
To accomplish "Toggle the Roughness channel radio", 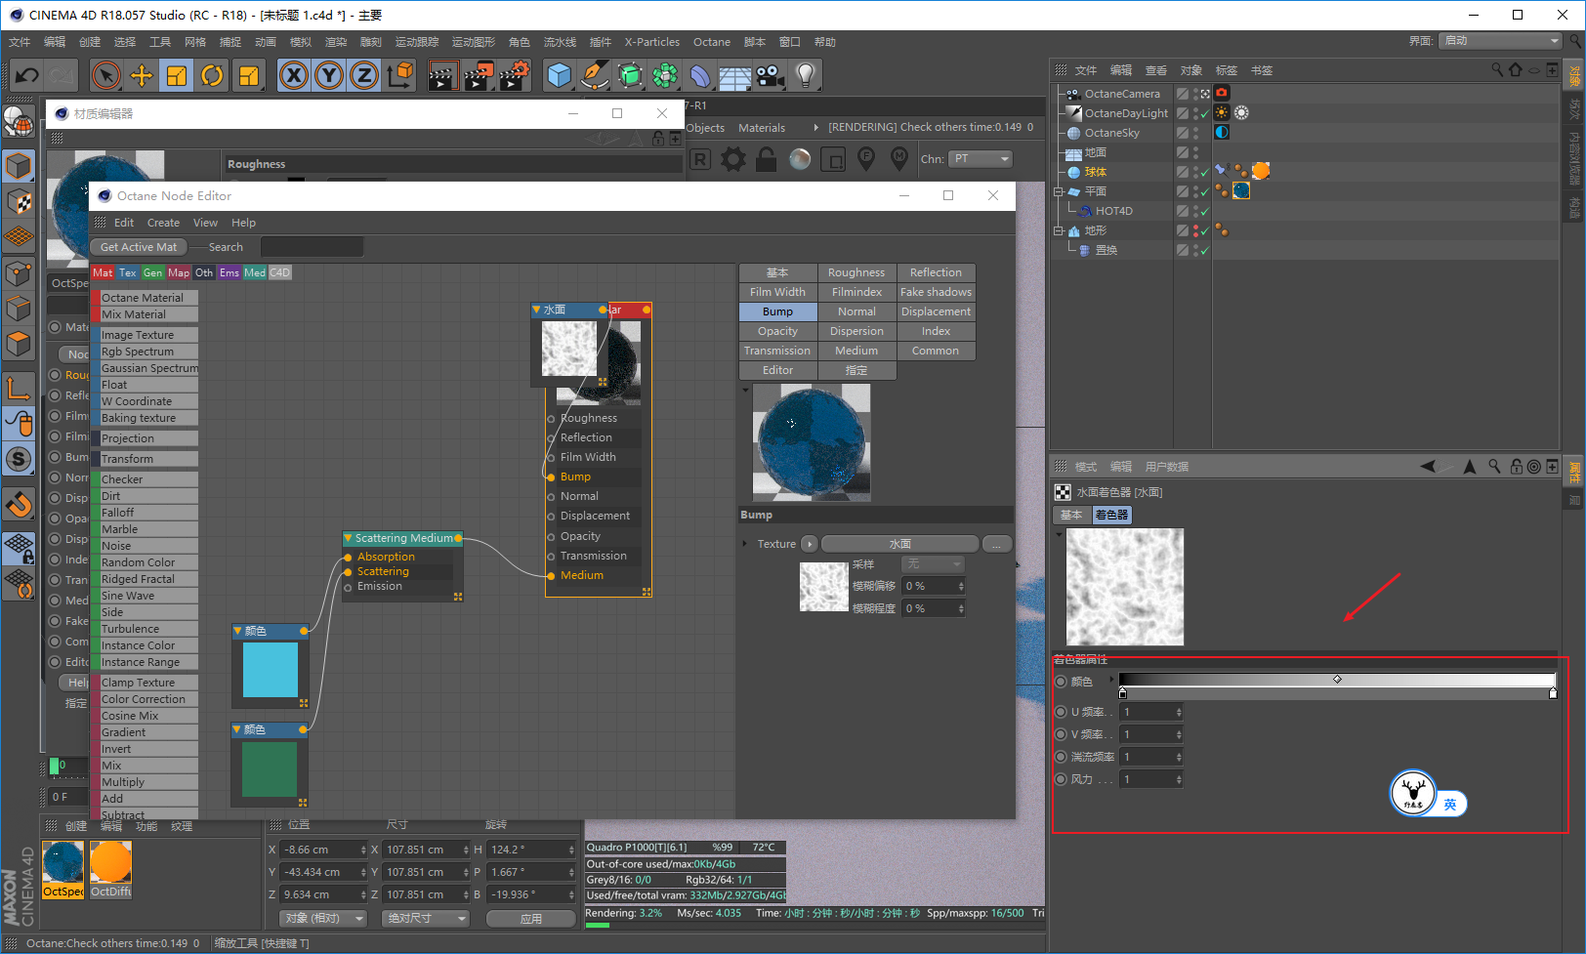I will [x=56, y=375].
